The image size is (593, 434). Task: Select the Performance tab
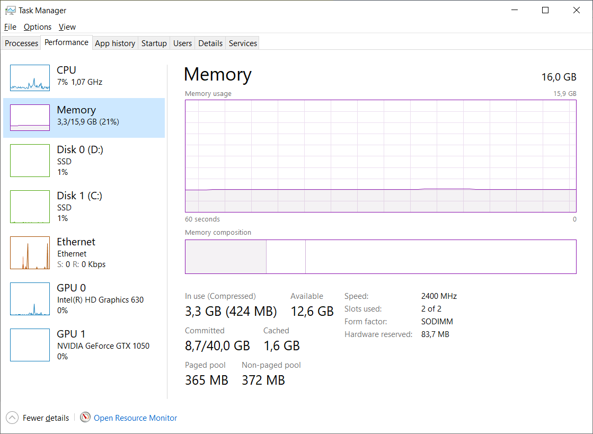67,42
